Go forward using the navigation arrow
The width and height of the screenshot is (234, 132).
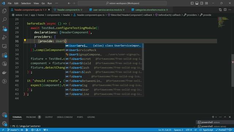[x=74, y=3]
